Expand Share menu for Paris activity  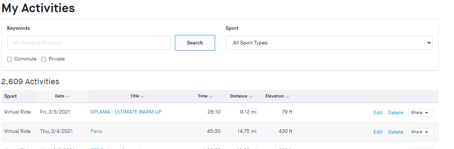(x=421, y=132)
